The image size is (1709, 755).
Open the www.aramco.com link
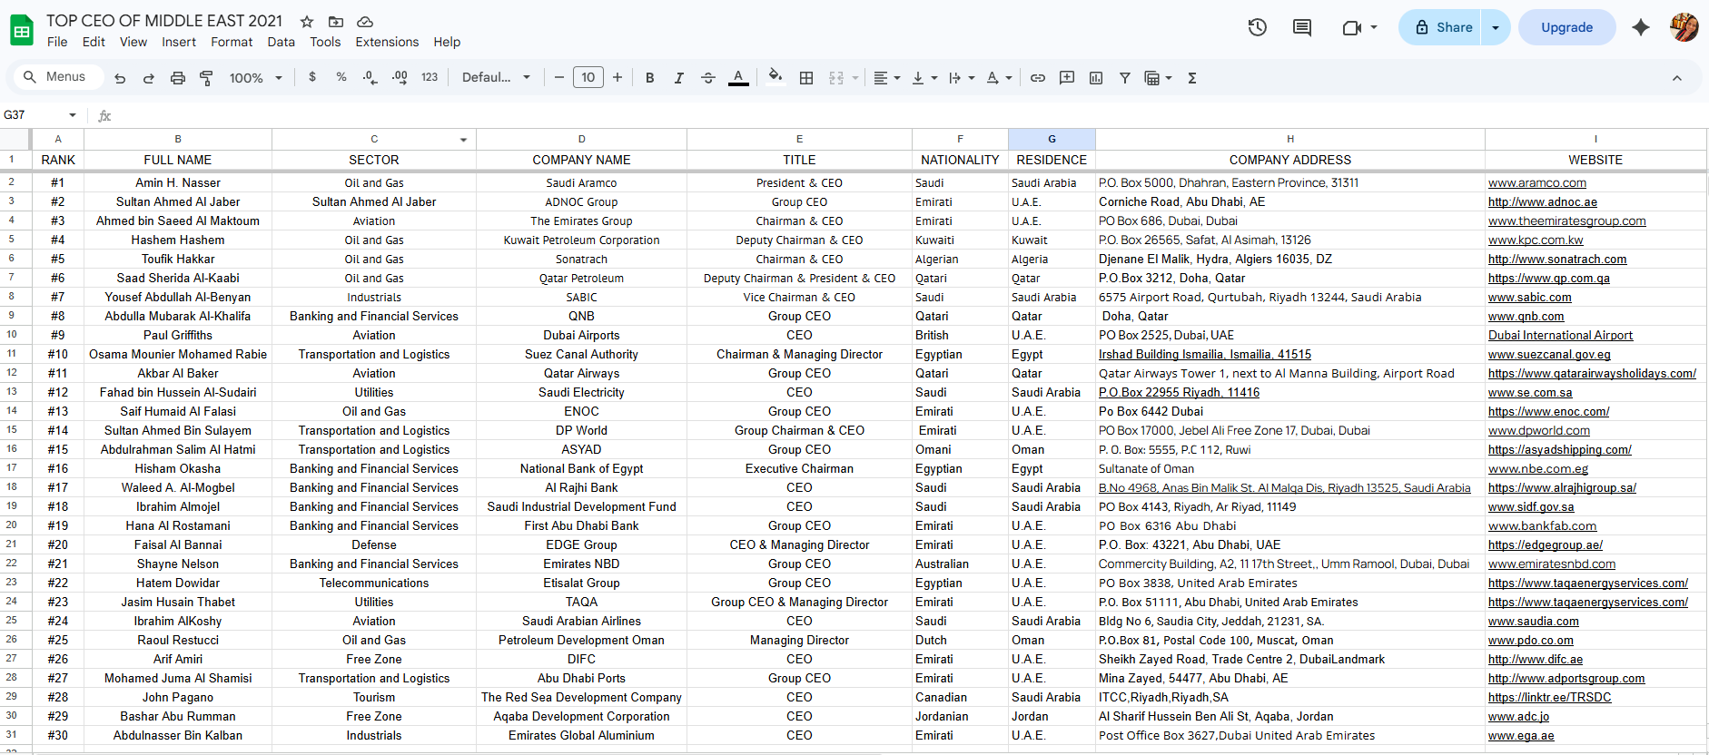pos(1536,183)
